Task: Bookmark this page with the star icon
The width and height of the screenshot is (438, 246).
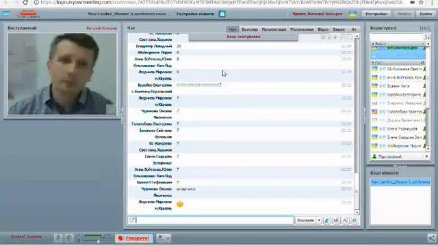Action: tap(421, 3)
